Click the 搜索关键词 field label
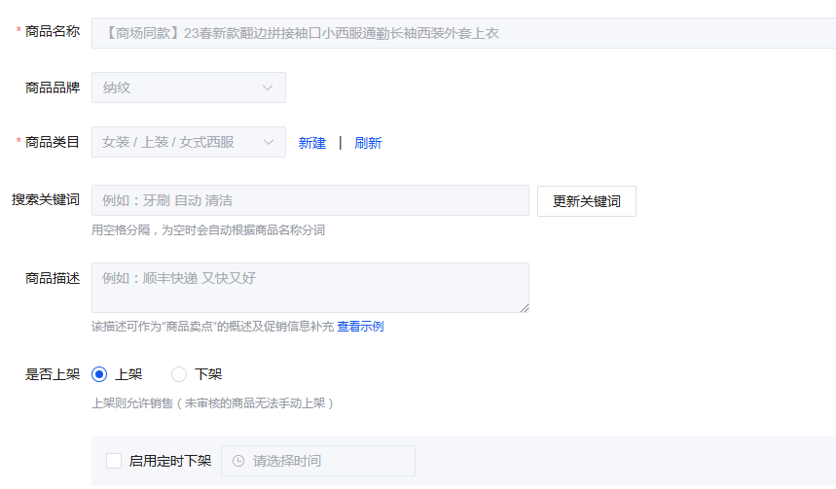Screen dimensions: 836x489 point(46,200)
